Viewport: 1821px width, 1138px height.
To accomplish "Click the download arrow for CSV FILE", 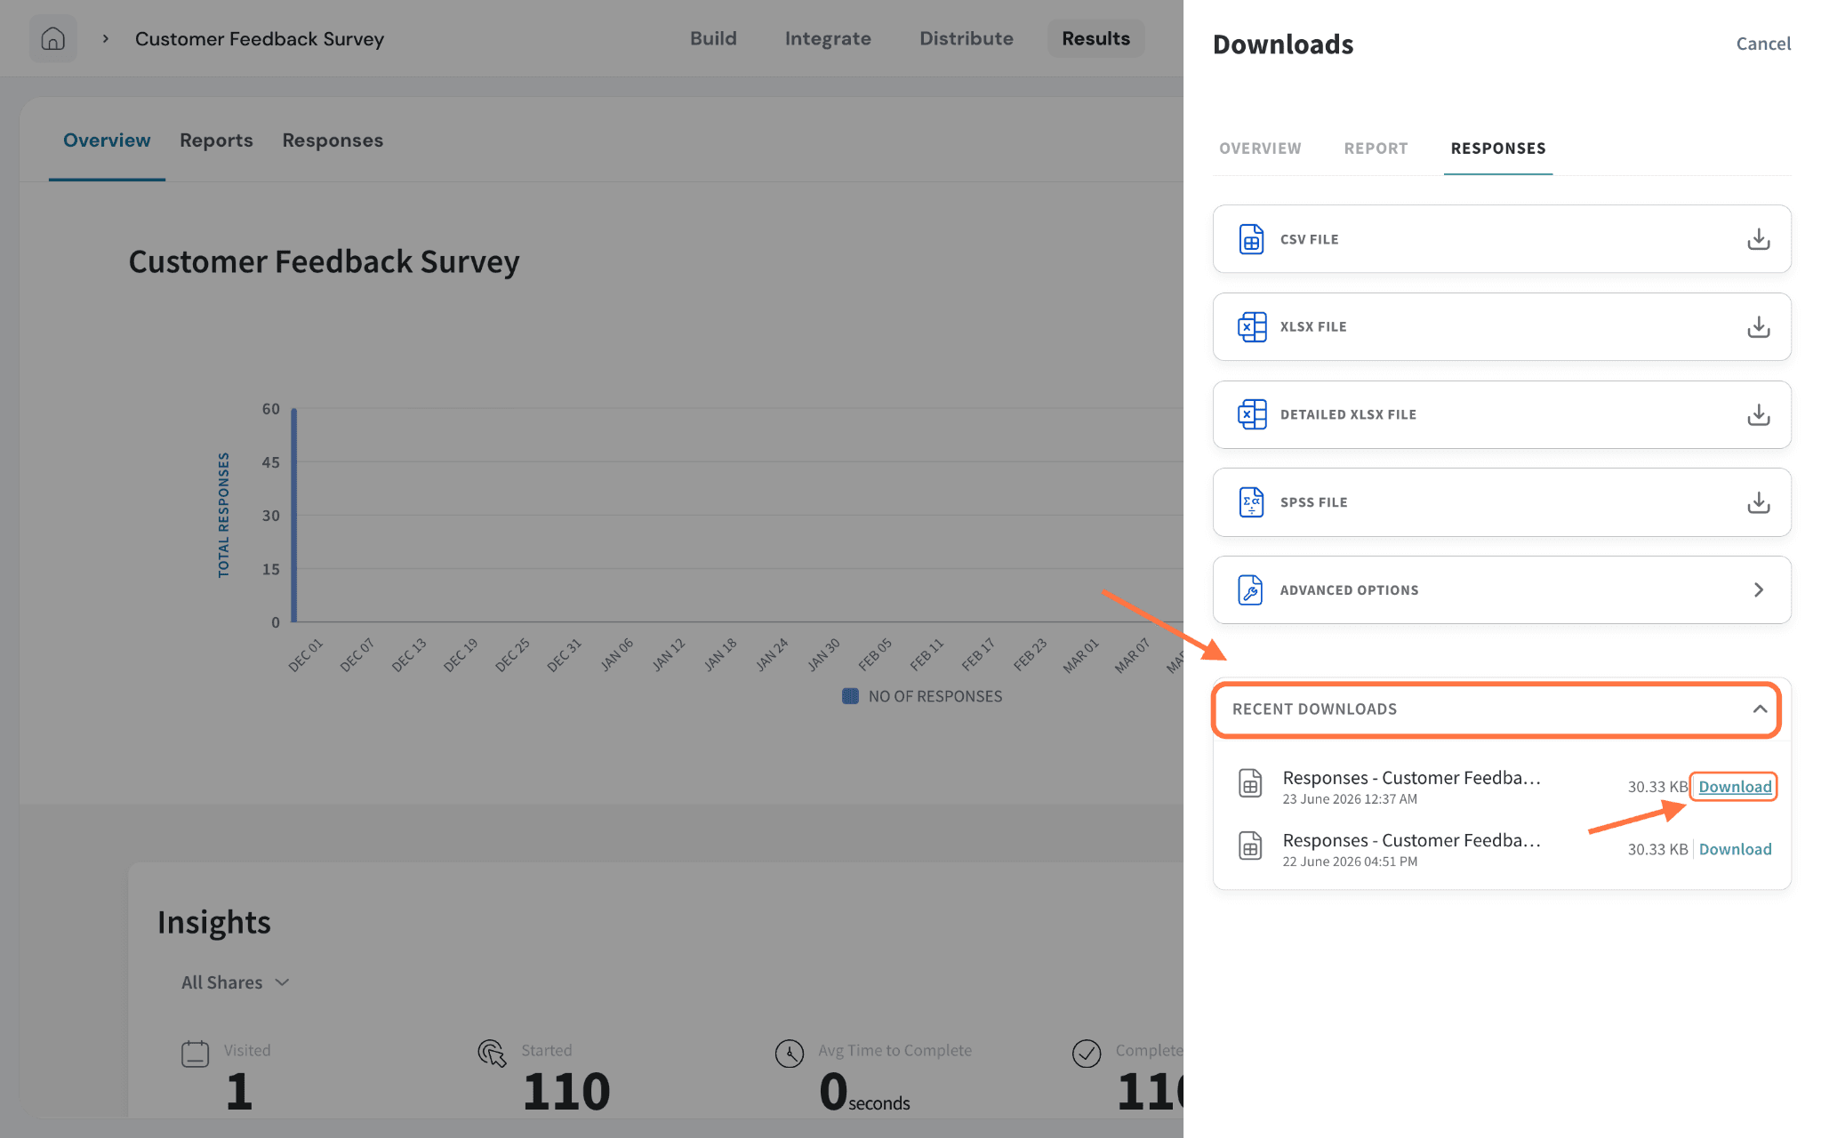I will pos(1758,239).
